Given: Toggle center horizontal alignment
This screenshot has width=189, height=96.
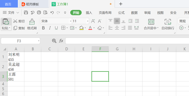Looking at the screenshot, I should tap(117, 28).
